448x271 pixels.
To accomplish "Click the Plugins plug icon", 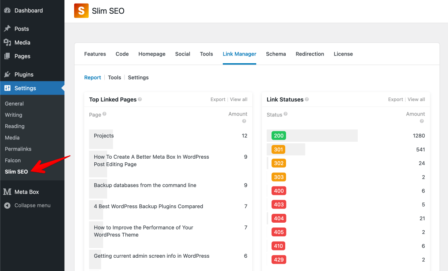I will [7, 74].
